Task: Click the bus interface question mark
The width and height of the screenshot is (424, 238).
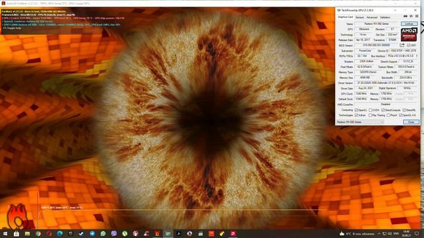Action: pos(417,56)
